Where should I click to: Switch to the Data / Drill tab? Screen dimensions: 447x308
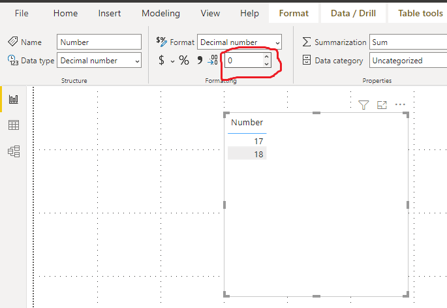coord(353,13)
